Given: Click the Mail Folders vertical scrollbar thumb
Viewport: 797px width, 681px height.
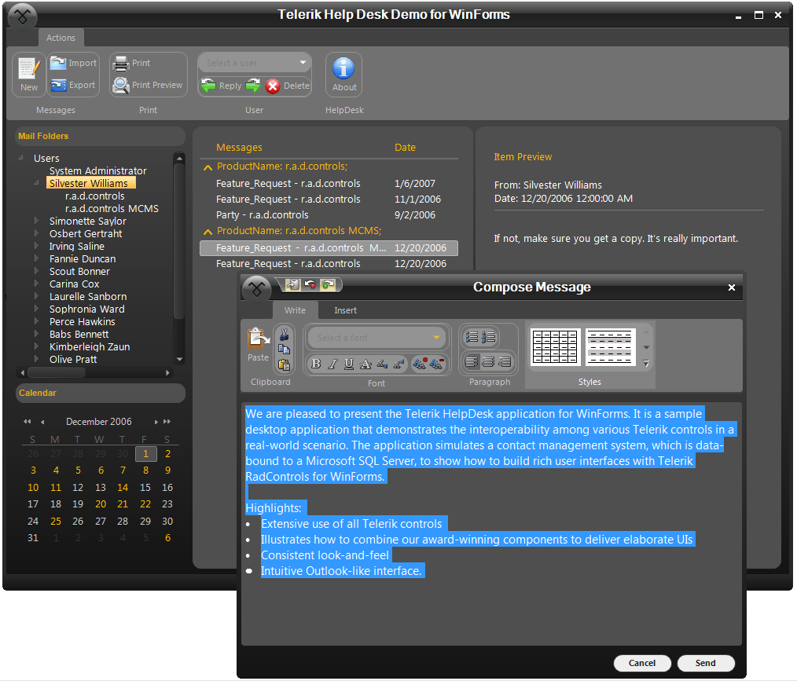Looking at the screenshot, I should click(x=179, y=241).
